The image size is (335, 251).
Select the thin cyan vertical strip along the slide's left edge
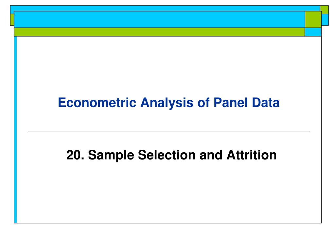click(x=15, y=130)
